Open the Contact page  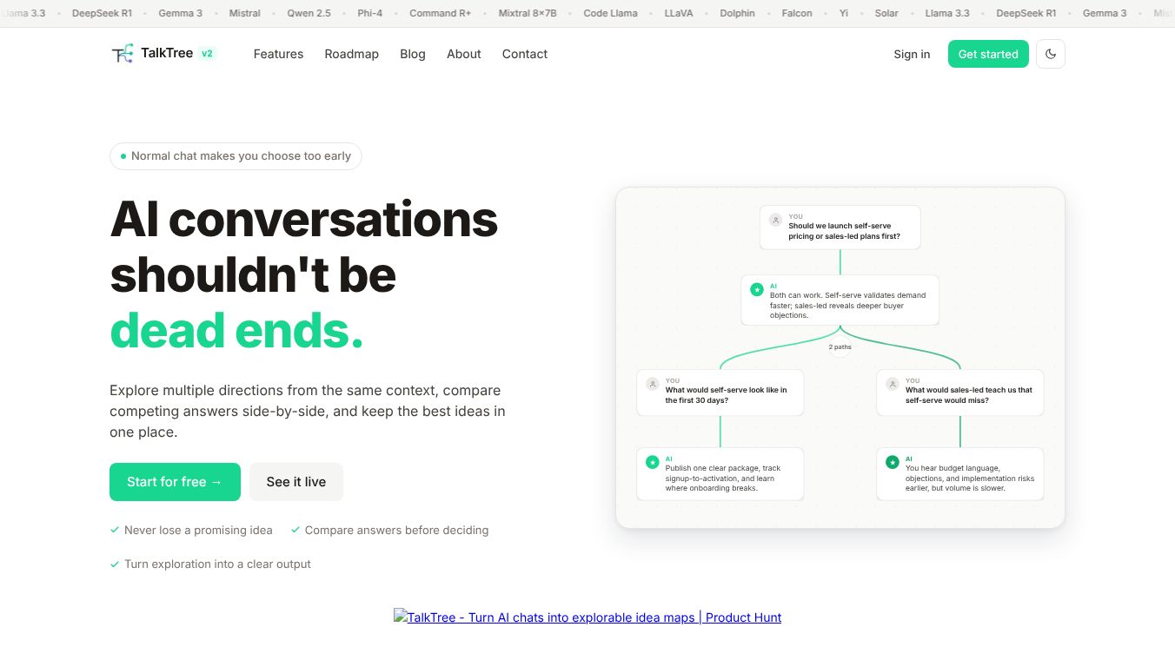click(525, 54)
